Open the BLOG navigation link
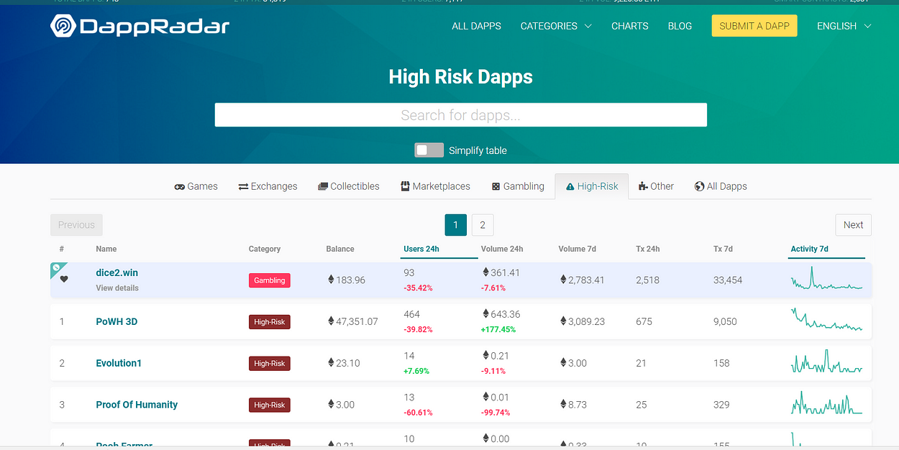This screenshot has width=899, height=450. [680, 26]
